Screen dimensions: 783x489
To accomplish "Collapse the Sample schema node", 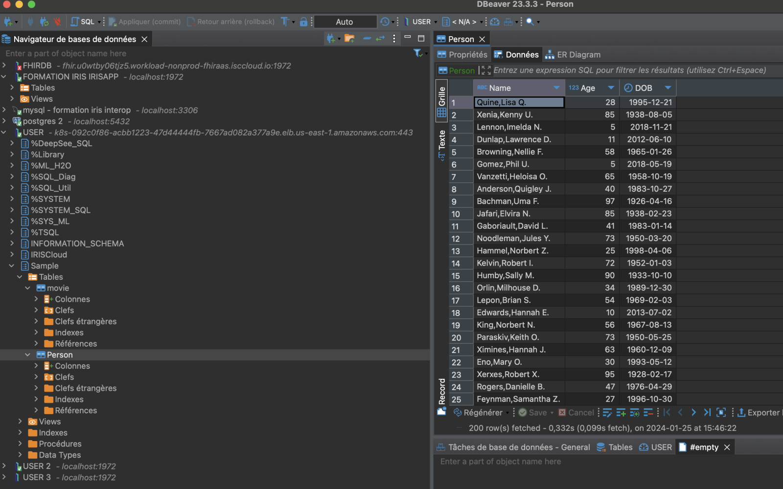I will click(x=12, y=266).
